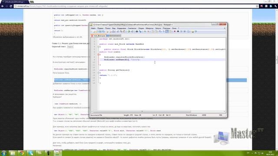Toggle synchronized horizontal scrolling icon

click(156, 32)
